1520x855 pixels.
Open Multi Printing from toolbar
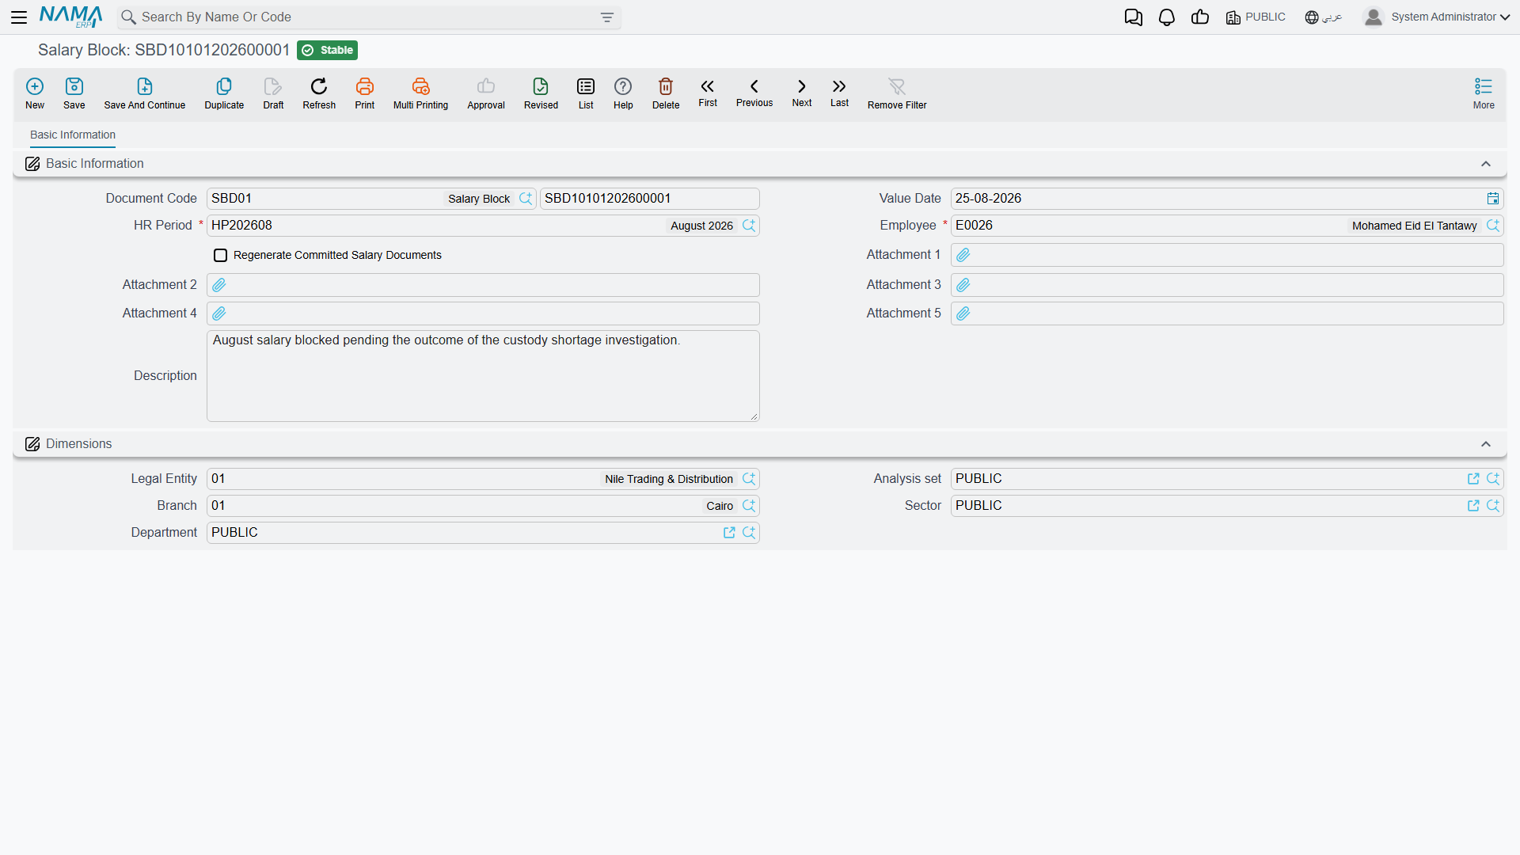tap(420, 93)
